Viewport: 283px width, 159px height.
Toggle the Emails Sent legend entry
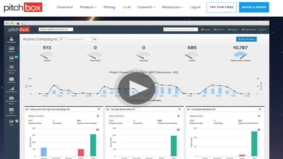[155, 100]
